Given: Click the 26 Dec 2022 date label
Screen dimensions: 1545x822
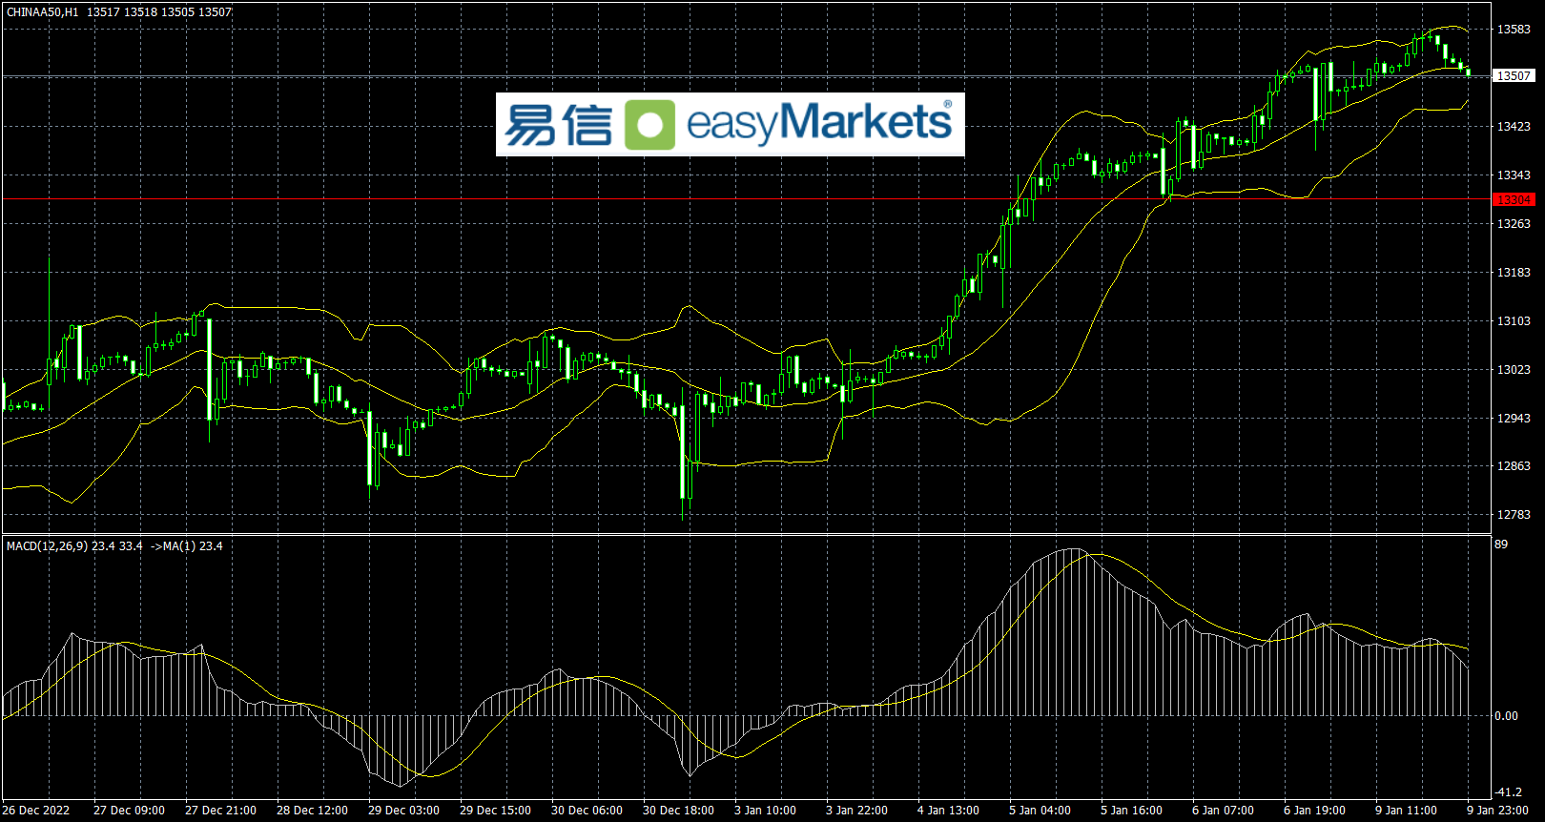Looking at the screenshot, I should (36, 811).
